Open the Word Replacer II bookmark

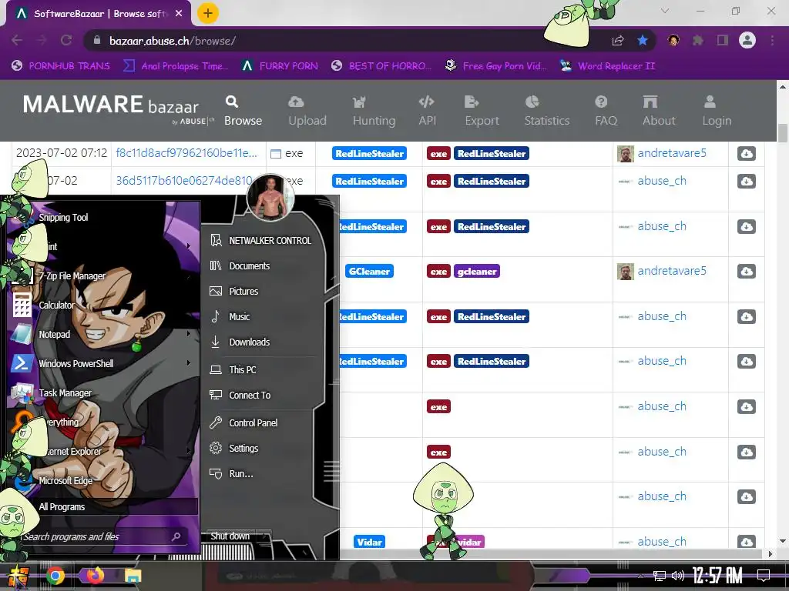(607, 66)
